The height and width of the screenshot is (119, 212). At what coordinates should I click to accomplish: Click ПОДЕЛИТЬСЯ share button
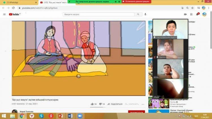(x=115, y=104)
